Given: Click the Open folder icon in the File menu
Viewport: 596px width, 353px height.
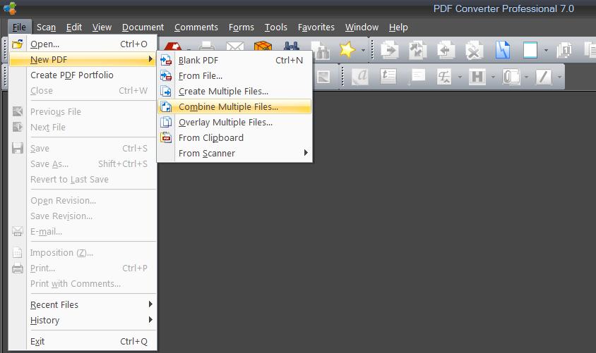Looking at the screenshot, I should coord(18,44).
